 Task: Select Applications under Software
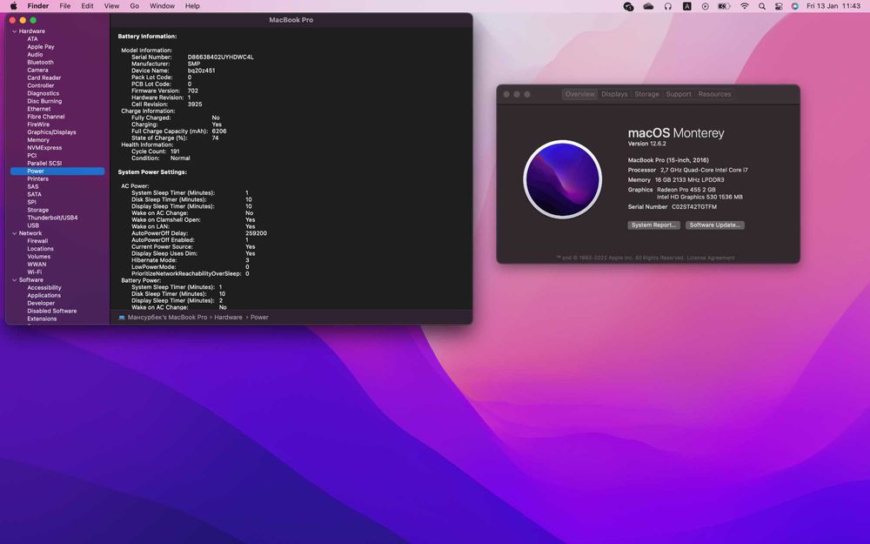point(43,295)
